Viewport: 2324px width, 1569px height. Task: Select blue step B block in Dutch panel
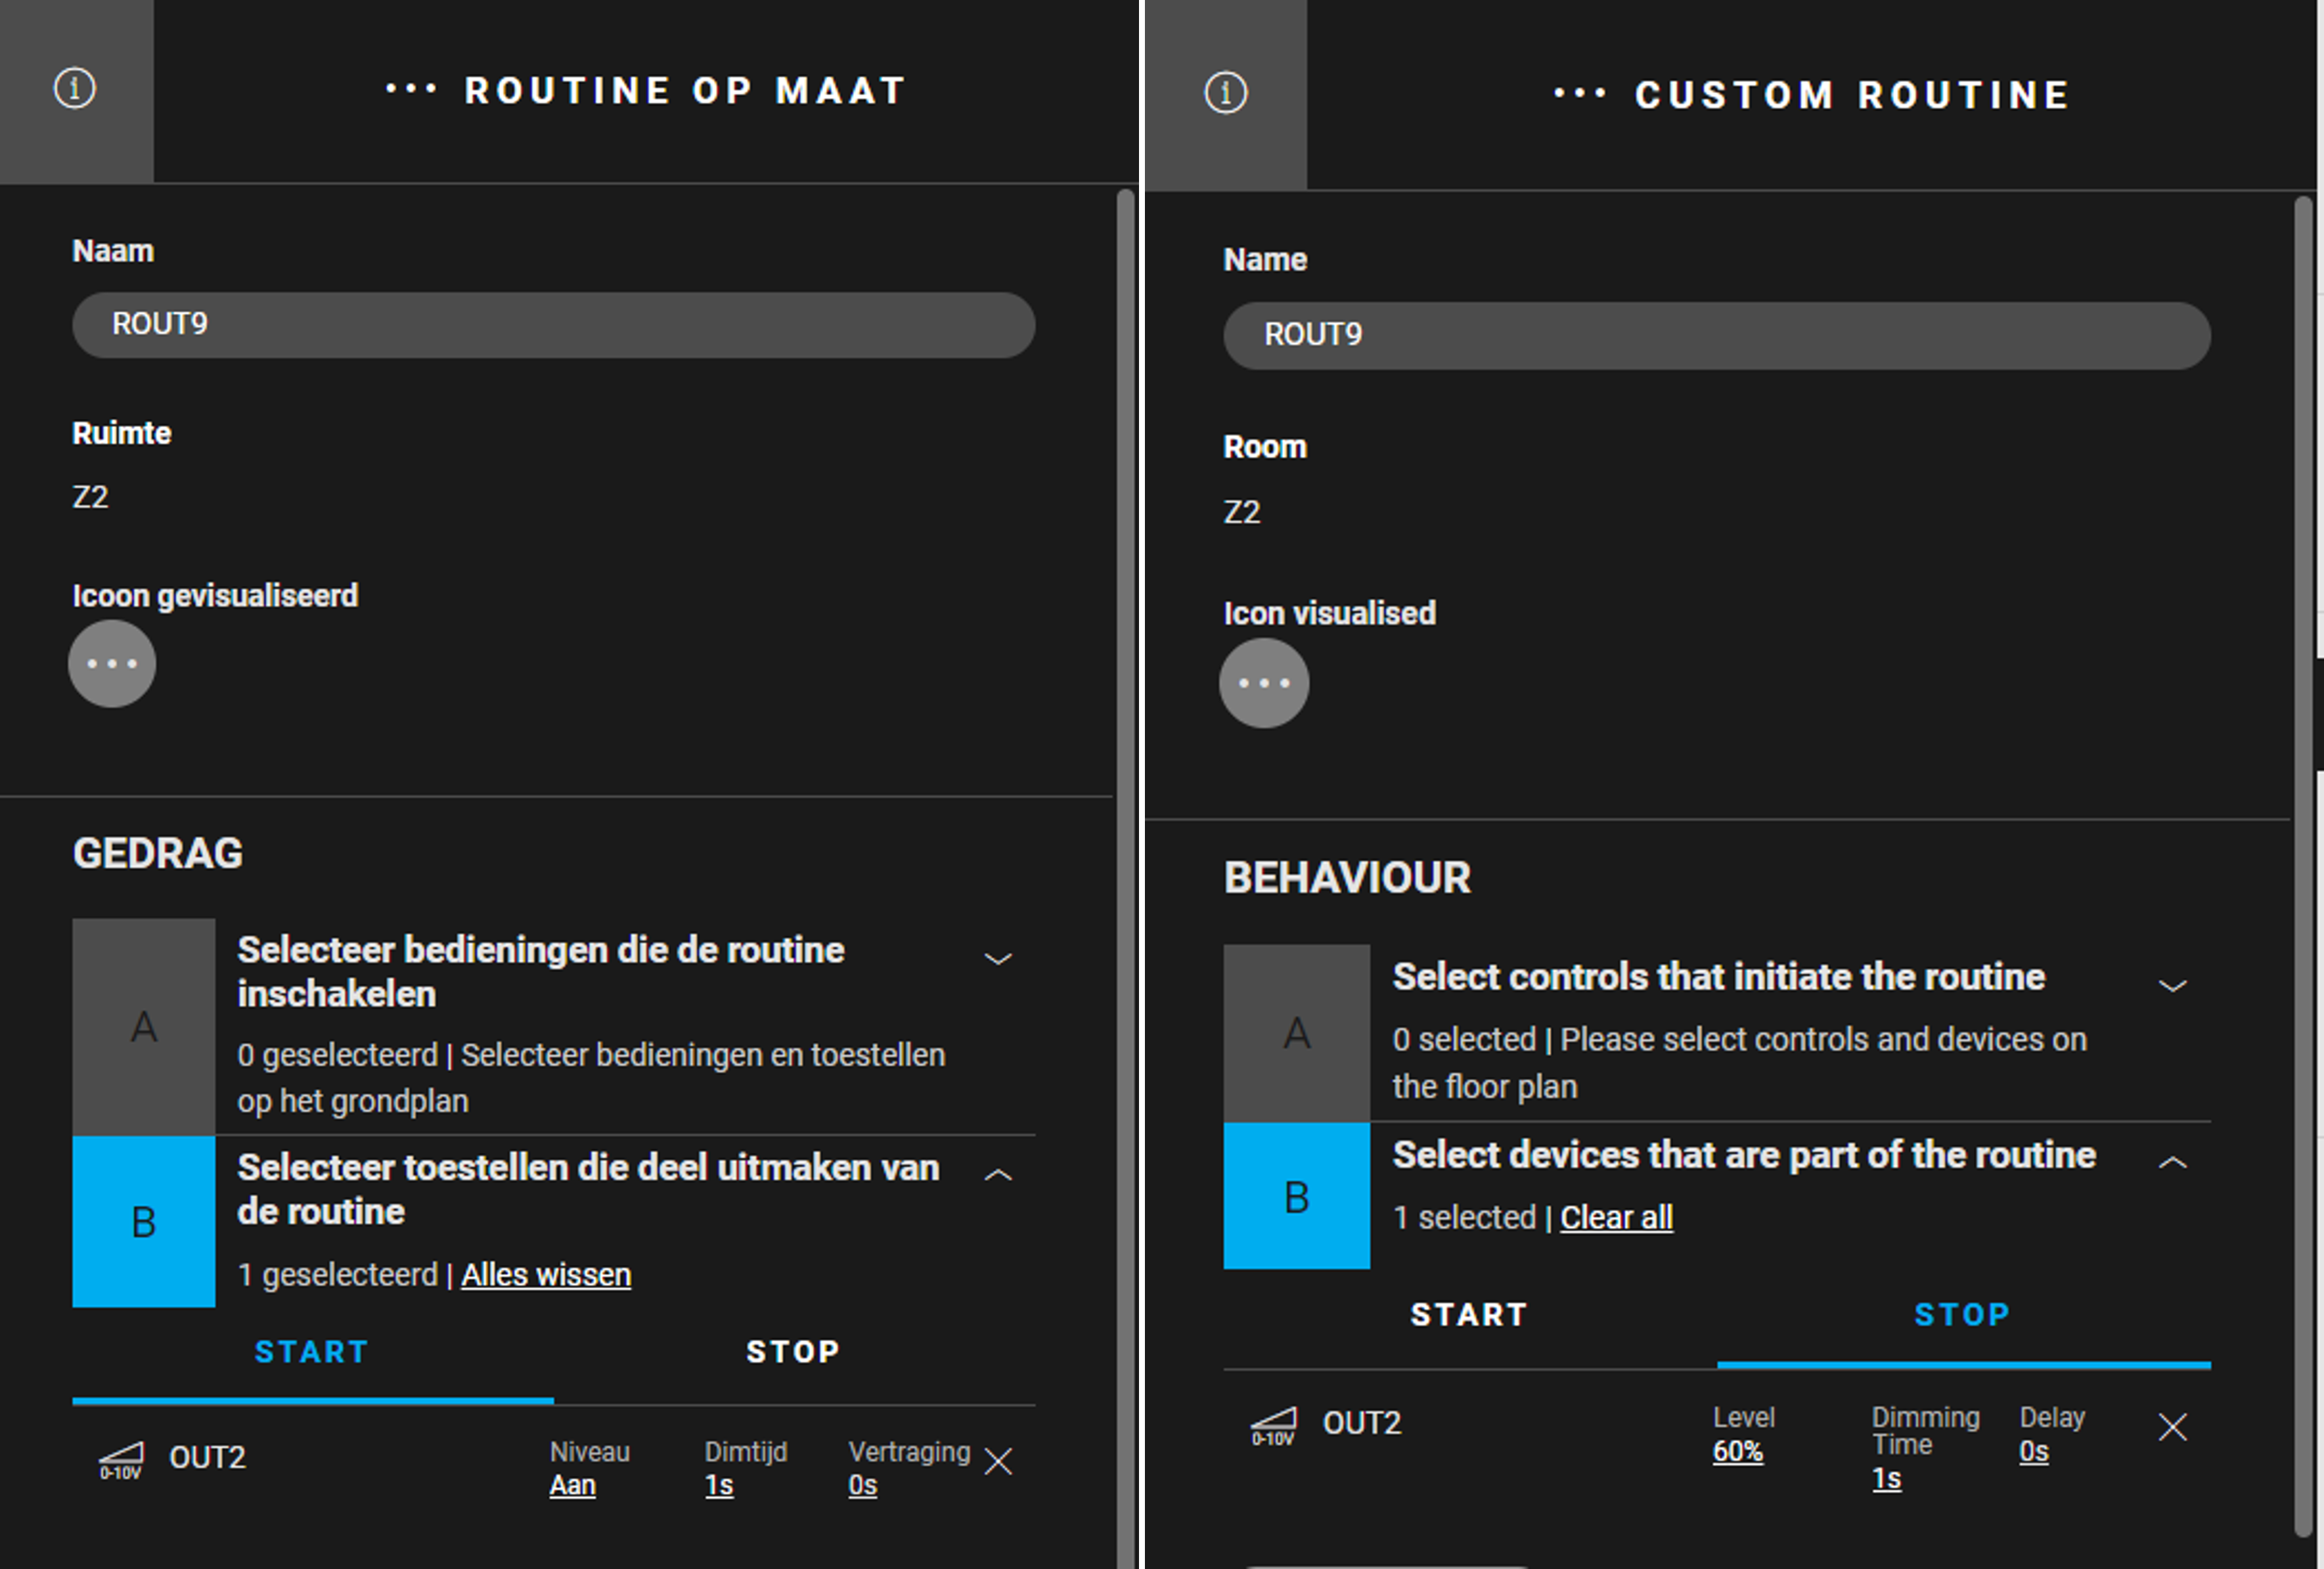pyautogui.click(x=144, y=1221)
